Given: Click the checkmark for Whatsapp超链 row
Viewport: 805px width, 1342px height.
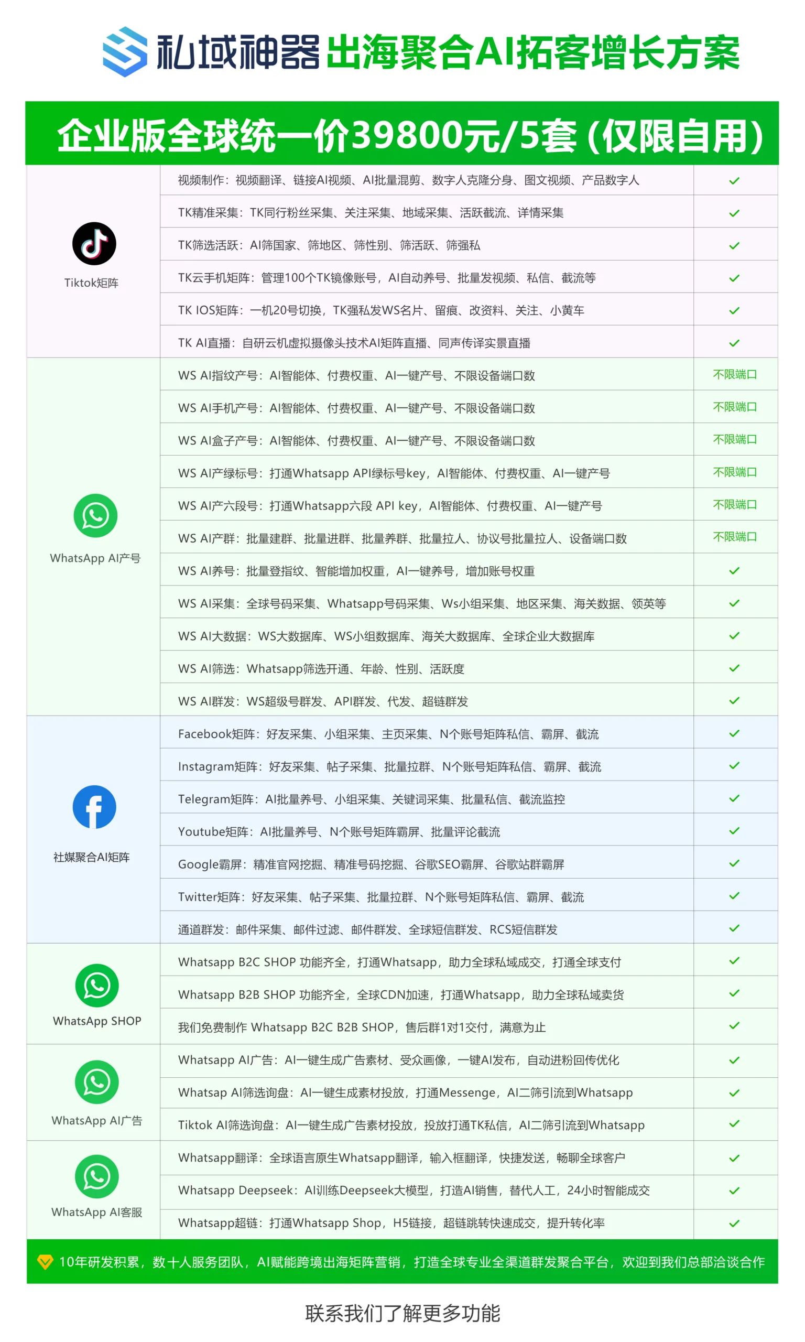Looking at the screenshot, I should [734, 1223].
